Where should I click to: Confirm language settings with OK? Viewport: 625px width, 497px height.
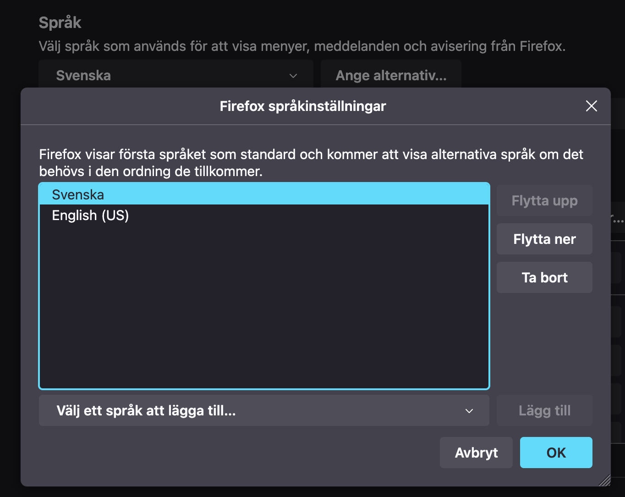[x=556, y=453]
